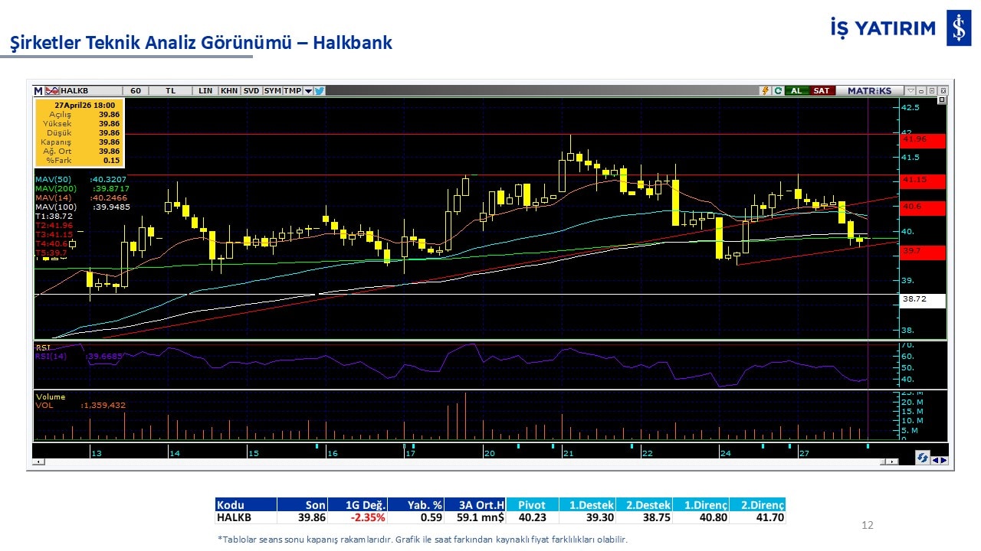981x551 pixels.
Task: Toggle the SVD chart option
Action: pyautogui.click(x=251, y=90)
